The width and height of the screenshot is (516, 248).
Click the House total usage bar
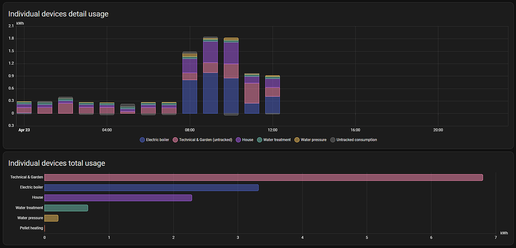coord(118,198)
